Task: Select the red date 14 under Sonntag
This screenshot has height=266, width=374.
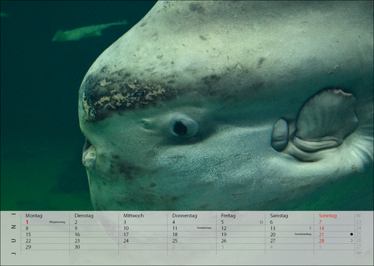Action: point(321,228)
